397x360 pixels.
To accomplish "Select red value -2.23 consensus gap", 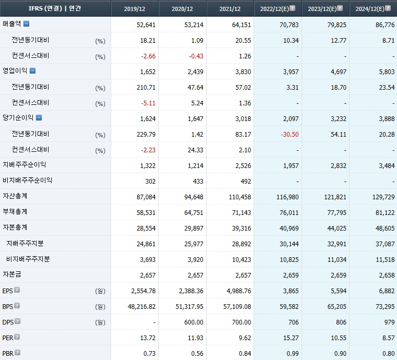I will click(x=148, y=150).
